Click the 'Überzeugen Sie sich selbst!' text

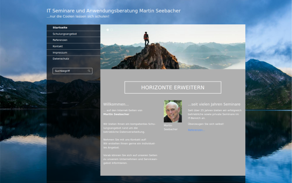point(206,124)
